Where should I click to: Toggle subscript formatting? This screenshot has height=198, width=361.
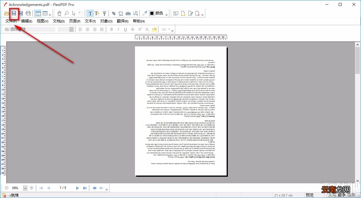tap(147, 29)
